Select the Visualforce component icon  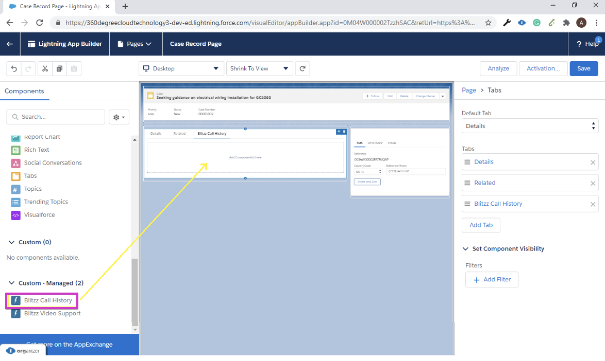click(x=15, y=215)
